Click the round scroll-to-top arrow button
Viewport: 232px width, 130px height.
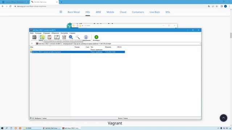(x=223, y=118)
